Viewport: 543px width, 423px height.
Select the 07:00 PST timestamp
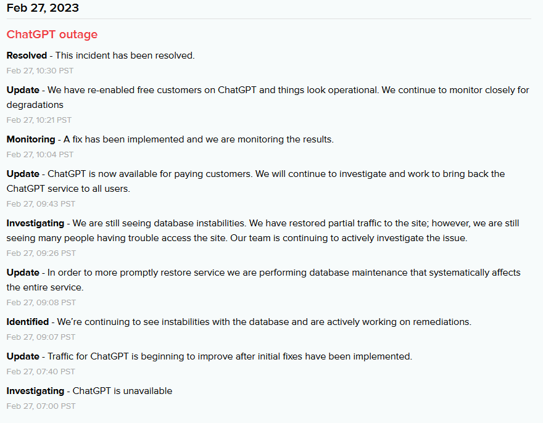(41, 406)
